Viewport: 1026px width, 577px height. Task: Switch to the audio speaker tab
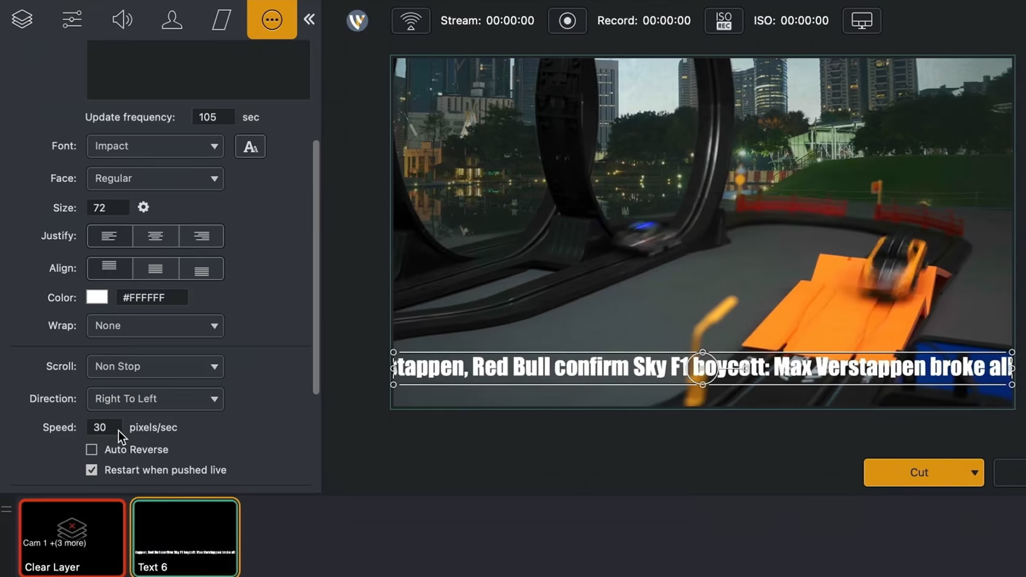point(122,19)
